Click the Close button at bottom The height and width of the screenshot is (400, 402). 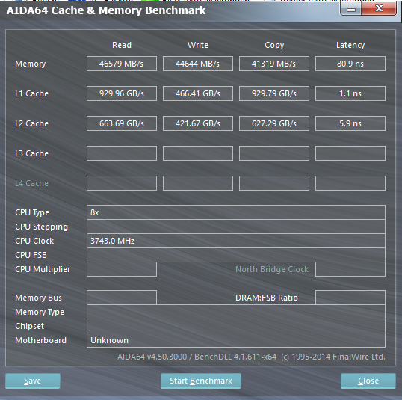(x=368, y=381)
